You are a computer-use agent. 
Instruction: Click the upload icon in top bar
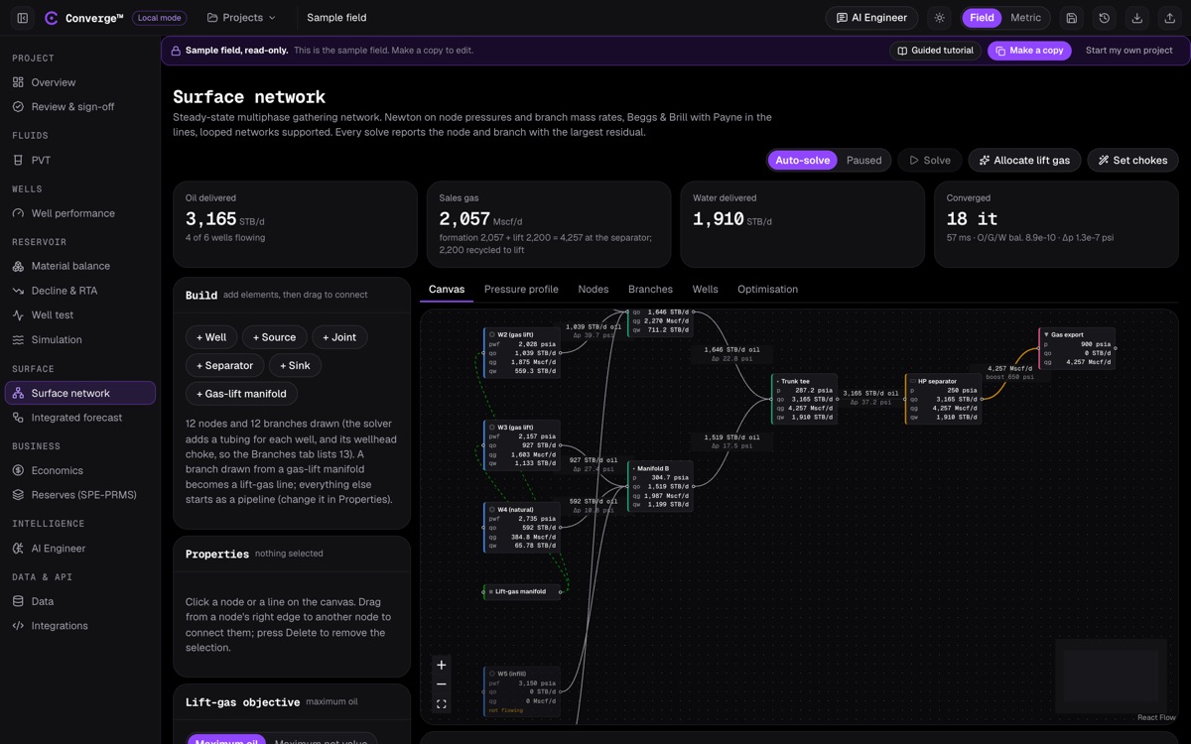tap(1170, 18)
